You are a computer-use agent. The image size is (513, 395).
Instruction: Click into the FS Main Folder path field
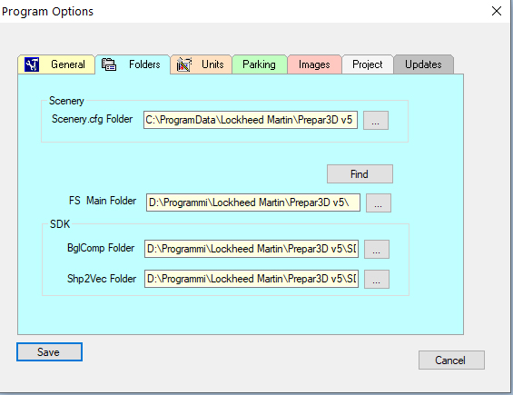[253, 202]
